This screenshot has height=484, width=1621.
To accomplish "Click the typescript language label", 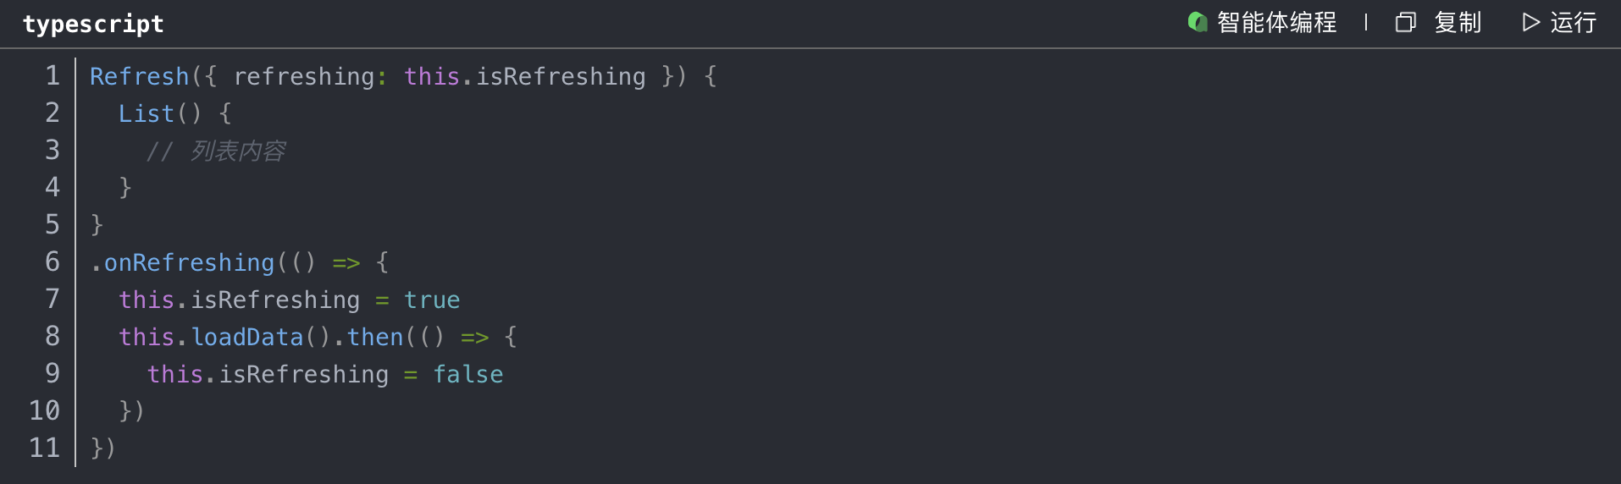I will tap(93, 24).
